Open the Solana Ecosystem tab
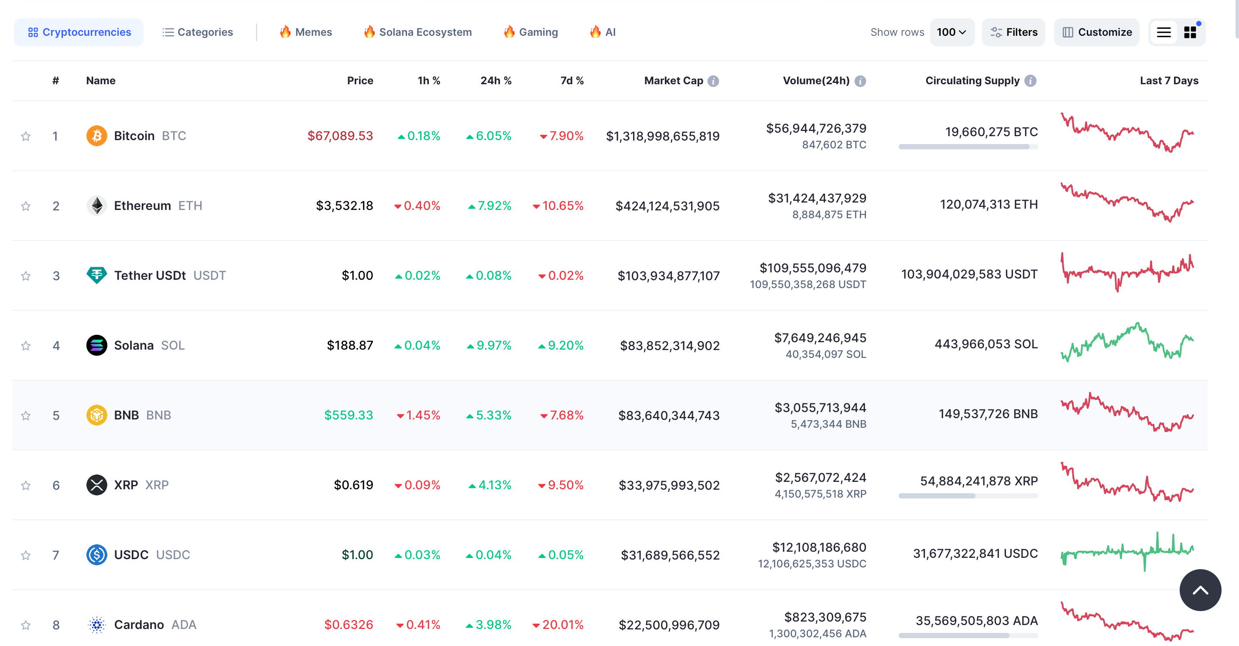 [x=418, y=32]
